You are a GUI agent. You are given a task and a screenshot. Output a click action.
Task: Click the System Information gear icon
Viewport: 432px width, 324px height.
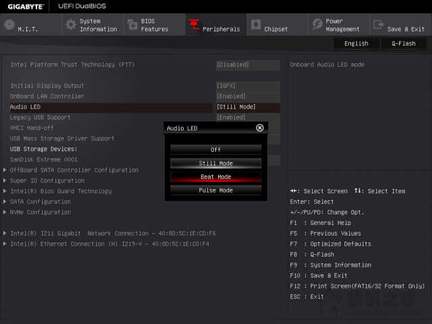(71, 24)
